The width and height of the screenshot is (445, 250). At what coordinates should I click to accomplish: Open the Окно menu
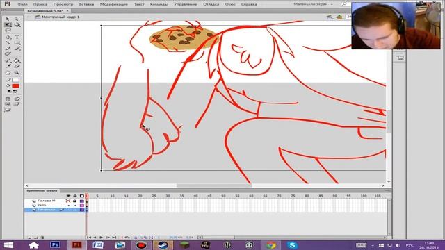(230, 4)
